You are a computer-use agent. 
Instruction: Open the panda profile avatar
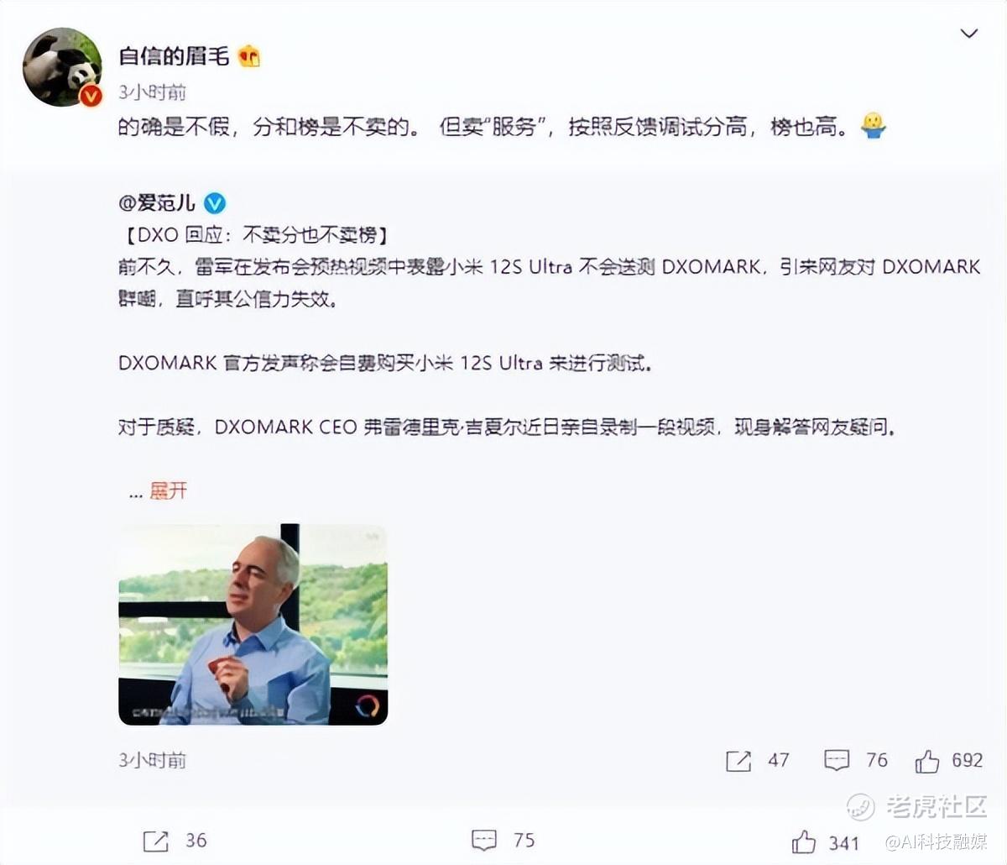click(x=62, y=67)
